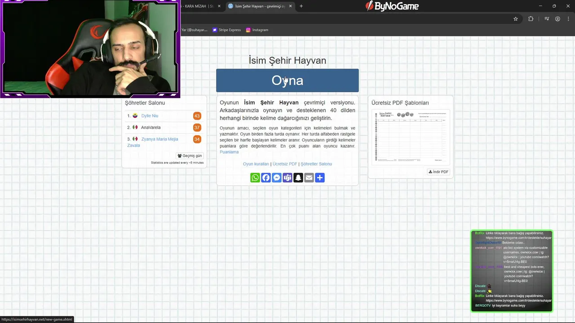Close the İsim Şehir Hayvan tab

[x=290, y=6]
